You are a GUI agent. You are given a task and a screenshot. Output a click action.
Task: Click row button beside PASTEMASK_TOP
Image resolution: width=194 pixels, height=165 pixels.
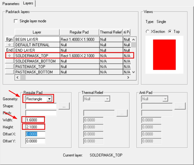[x=9, y=66]
